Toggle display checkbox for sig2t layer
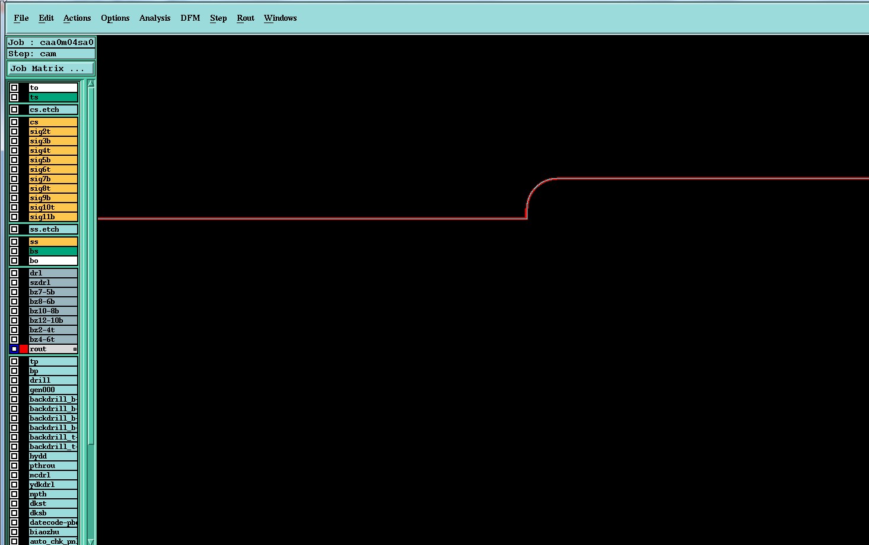The height and width of the screenshot is (545, 869). click(x=14, y=132)
